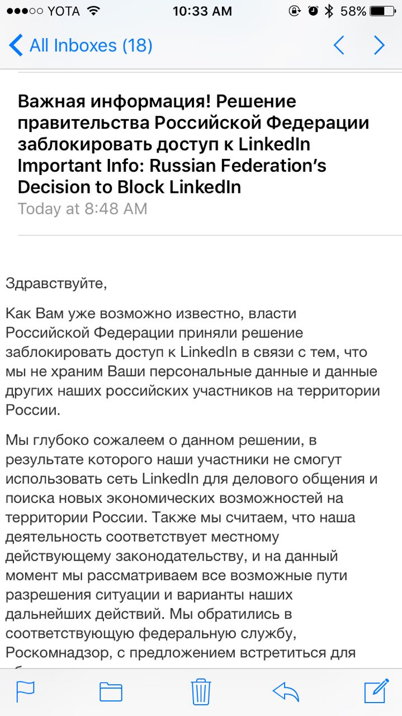Go to the next message arrow
This screenshot has height=716, width=402.
pyautogui.click(x=380, y=45)
